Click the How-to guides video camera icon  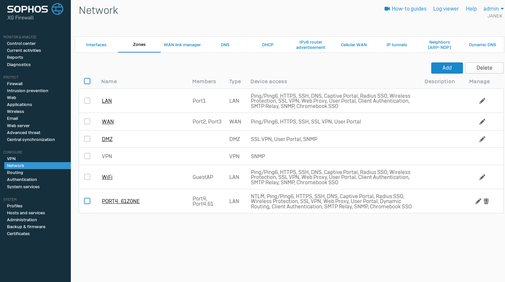coord(387,9)
